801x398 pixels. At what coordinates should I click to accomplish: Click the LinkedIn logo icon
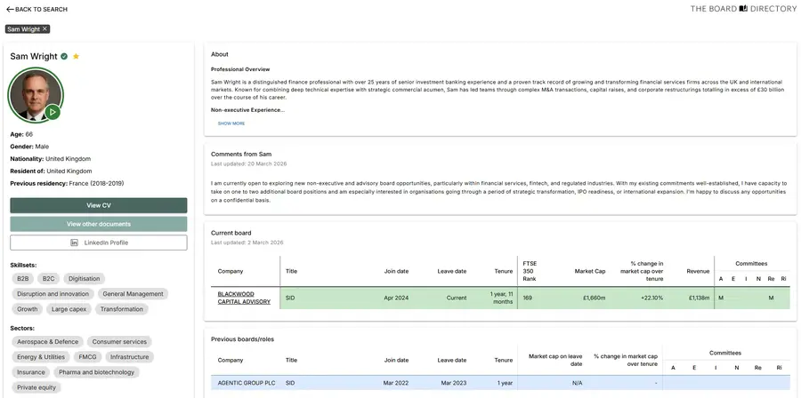[x=74, y=243]
